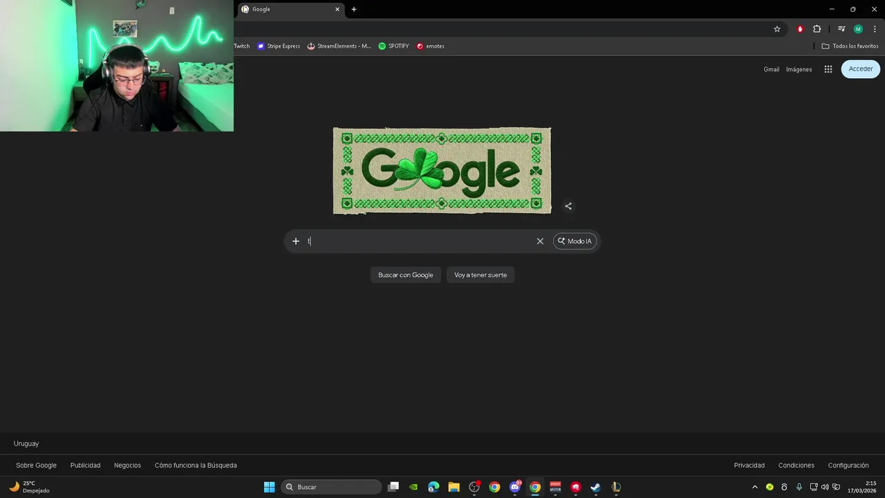Open Cómo funciona la Búsqueda link

196,465
